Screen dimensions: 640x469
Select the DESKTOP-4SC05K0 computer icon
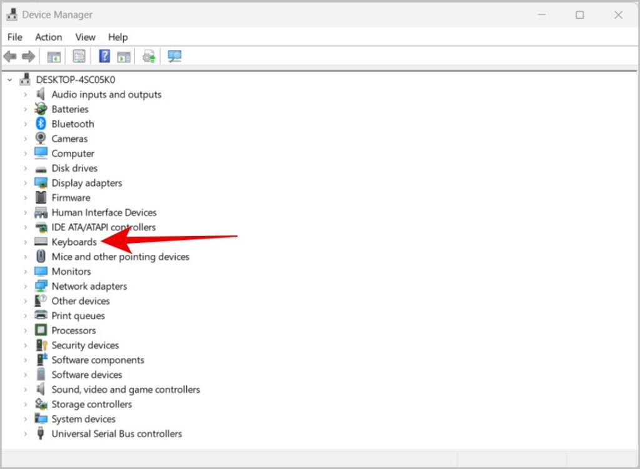click(x=25, y=79)
